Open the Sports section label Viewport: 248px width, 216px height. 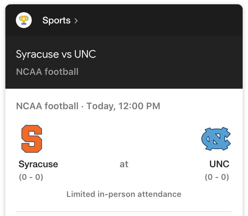(x=56, y=20)
